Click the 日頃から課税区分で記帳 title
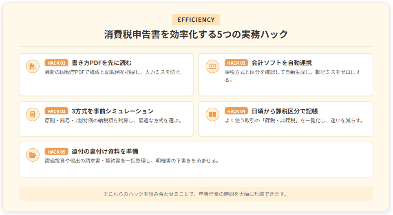 pos(285,111)
